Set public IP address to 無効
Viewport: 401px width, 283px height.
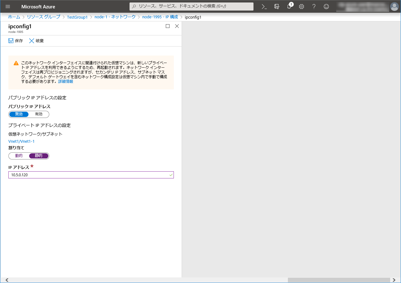(19, 114)
